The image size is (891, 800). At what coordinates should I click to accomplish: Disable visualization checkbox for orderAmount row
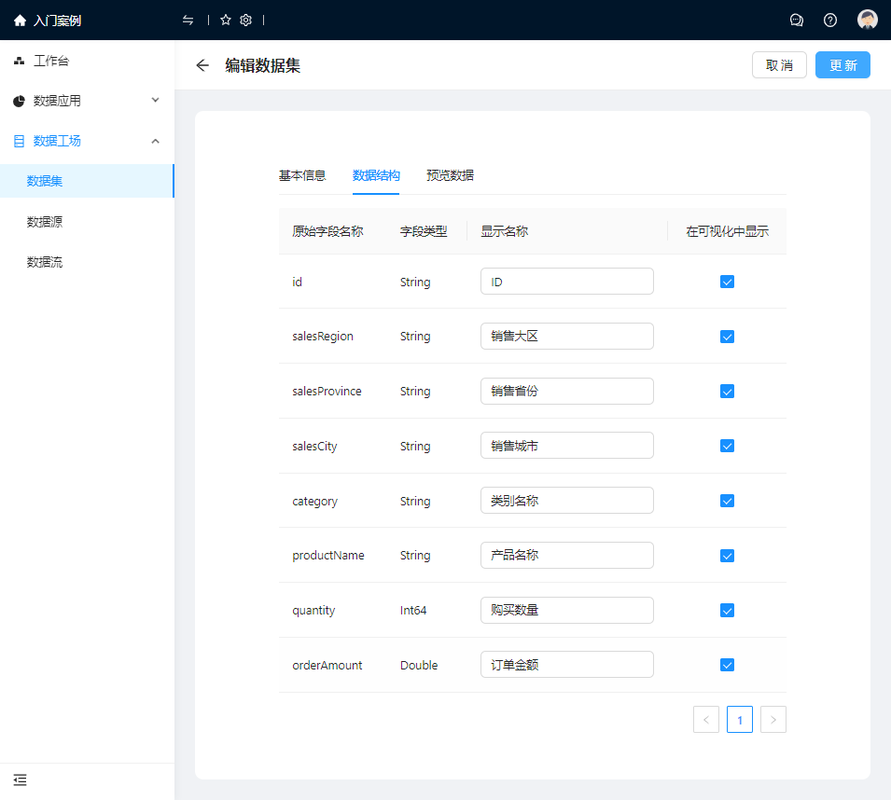click(x=728, y=665)
